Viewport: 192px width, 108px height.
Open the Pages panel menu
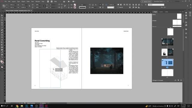(183, 12)
